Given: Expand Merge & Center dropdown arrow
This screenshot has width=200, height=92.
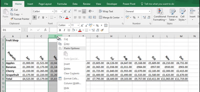Looking at the screenshot, I should point(122,17).
